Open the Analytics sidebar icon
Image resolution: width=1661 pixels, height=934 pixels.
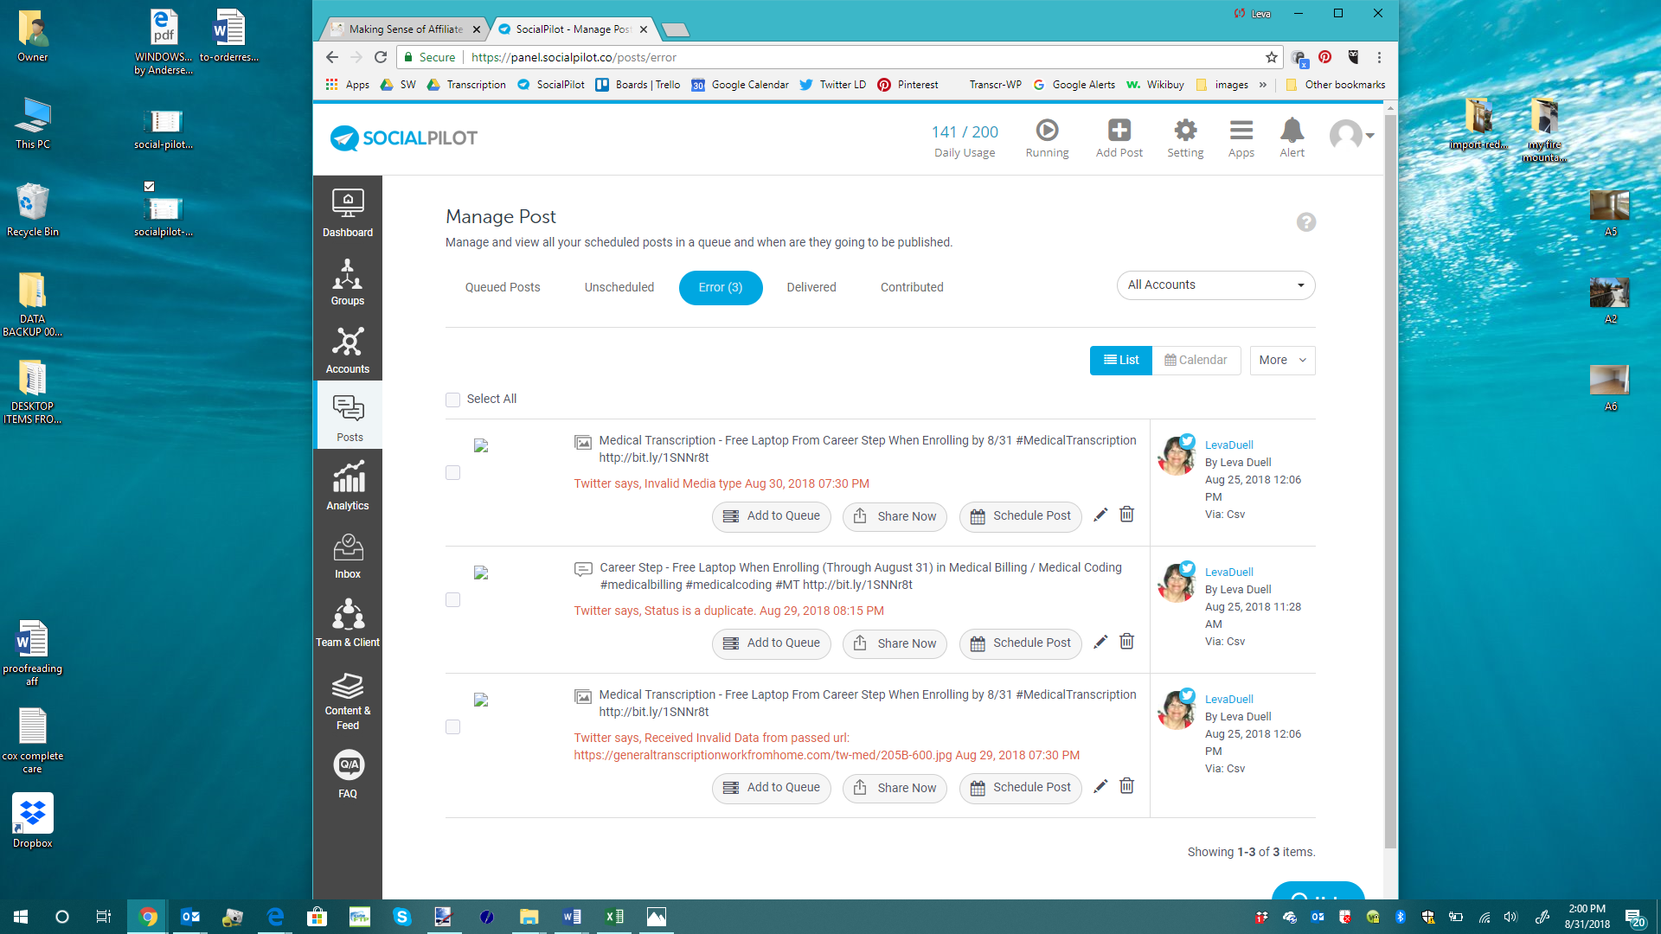(348, 485)
